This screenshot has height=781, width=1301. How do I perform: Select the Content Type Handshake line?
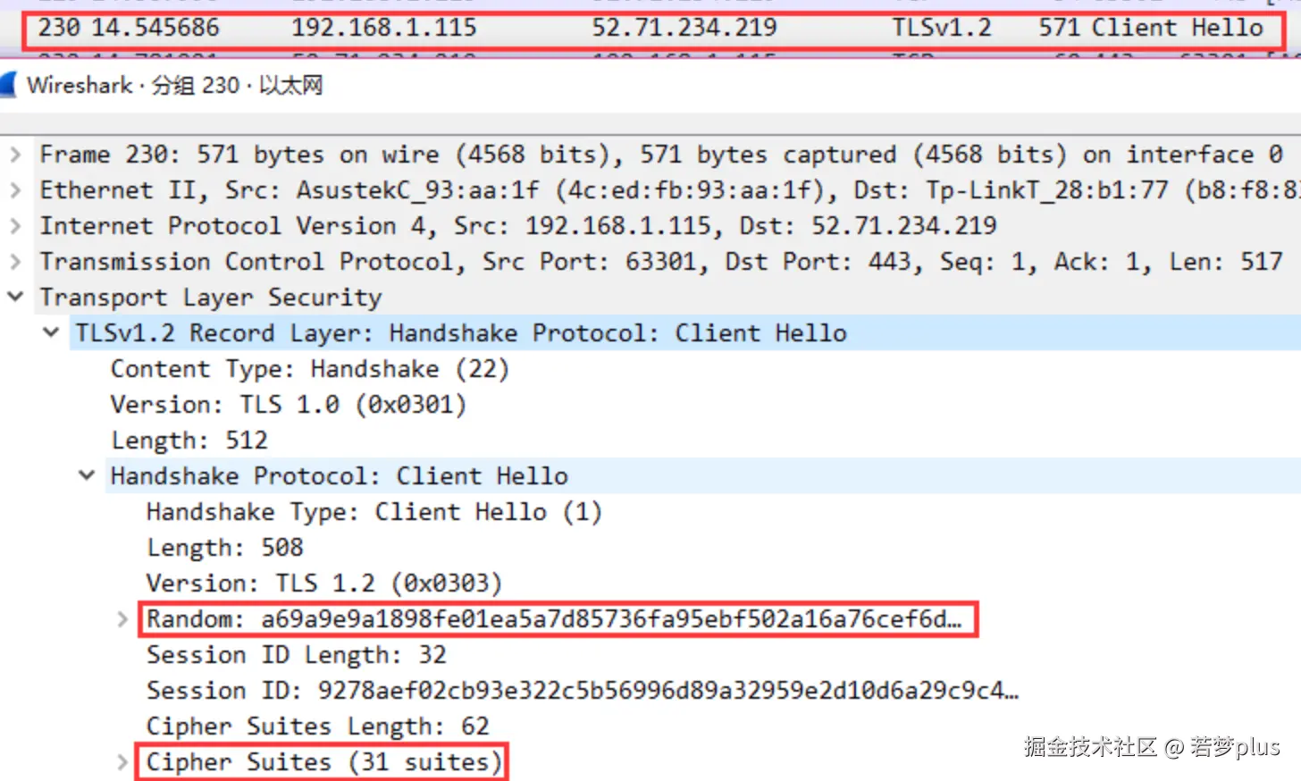point(309,369)
